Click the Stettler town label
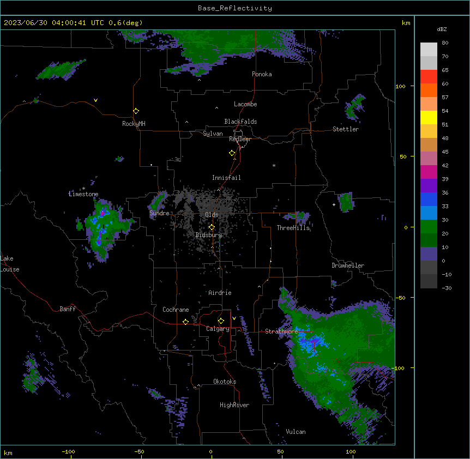The image size is (470, 459). pos(346,129)
